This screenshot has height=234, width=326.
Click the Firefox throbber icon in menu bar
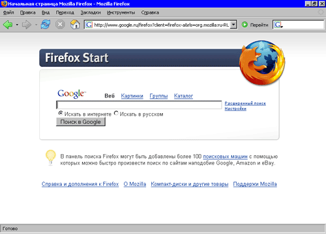pos(321,12)
